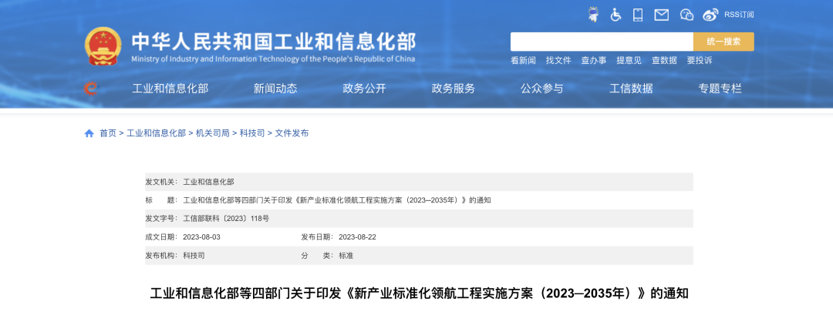Select 看新闻 search shortcut

tap(523, 60)
